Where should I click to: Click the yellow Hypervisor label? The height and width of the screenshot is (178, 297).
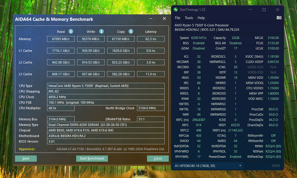pos(27,149)
